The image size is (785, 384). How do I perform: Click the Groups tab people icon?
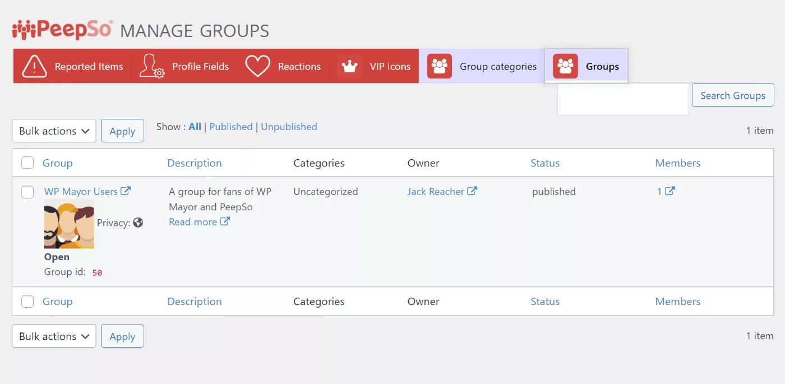click(x=565, y=66)
